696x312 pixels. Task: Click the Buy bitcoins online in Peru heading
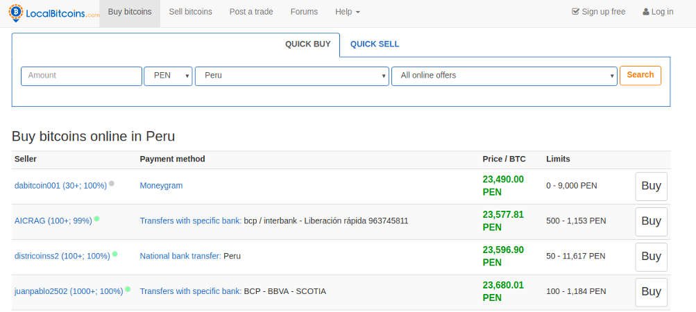[x=93, y=137]
